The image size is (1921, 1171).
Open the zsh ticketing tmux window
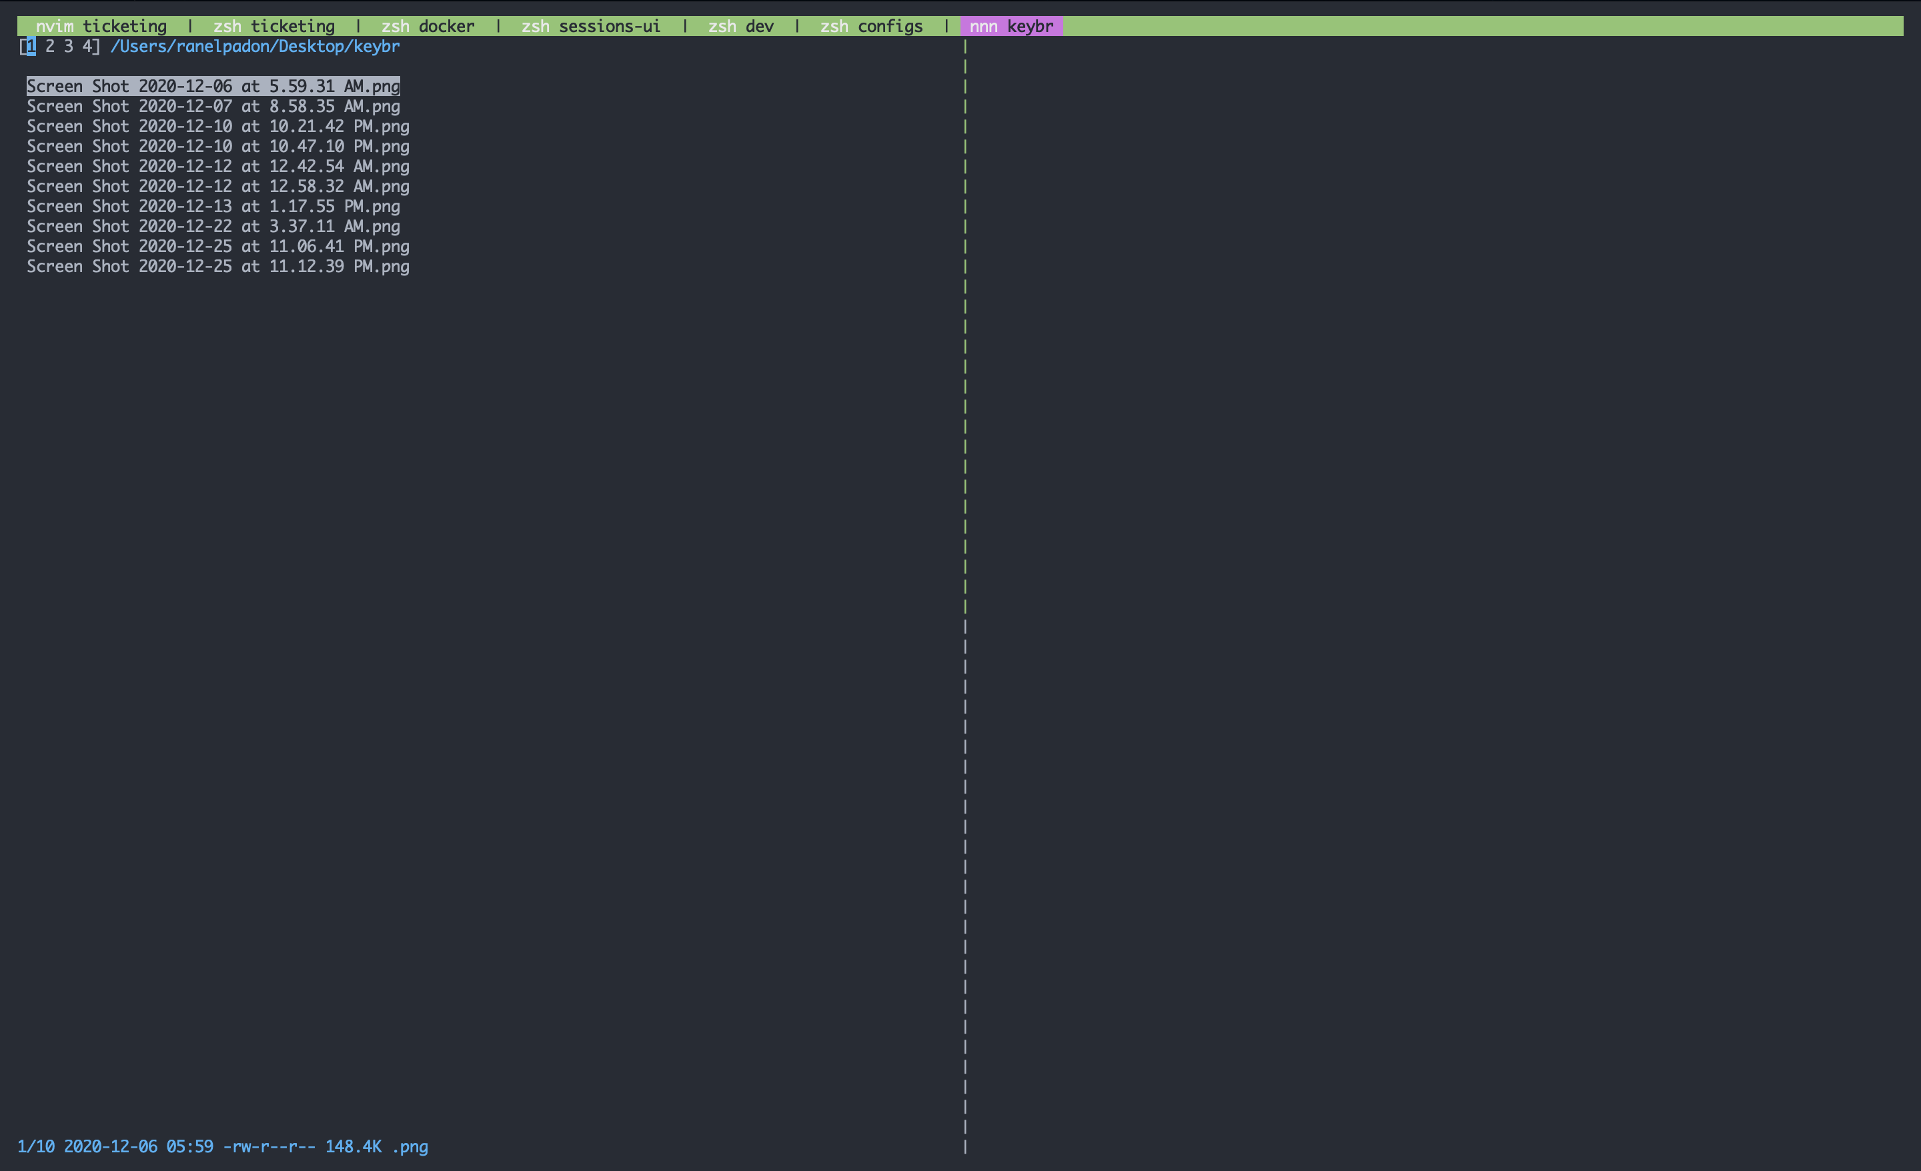coord(274,26)
